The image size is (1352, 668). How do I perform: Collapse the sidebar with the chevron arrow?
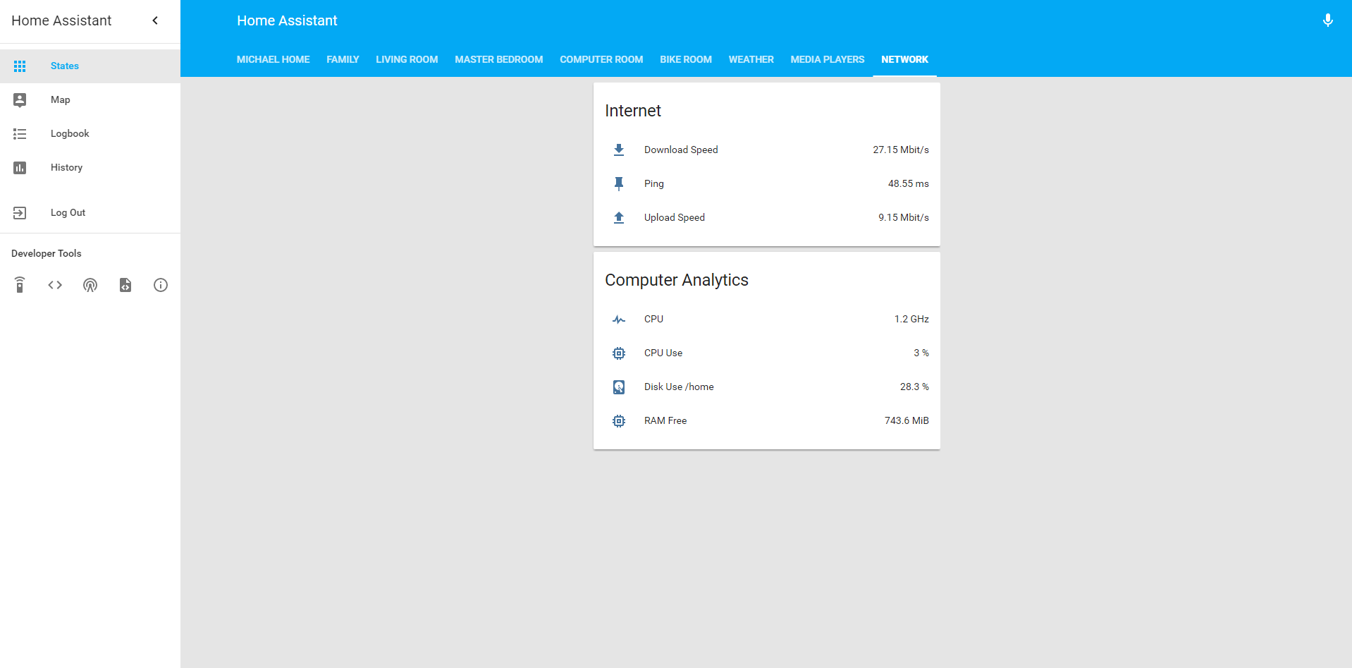pyautogui.click(x=155, y=20)
